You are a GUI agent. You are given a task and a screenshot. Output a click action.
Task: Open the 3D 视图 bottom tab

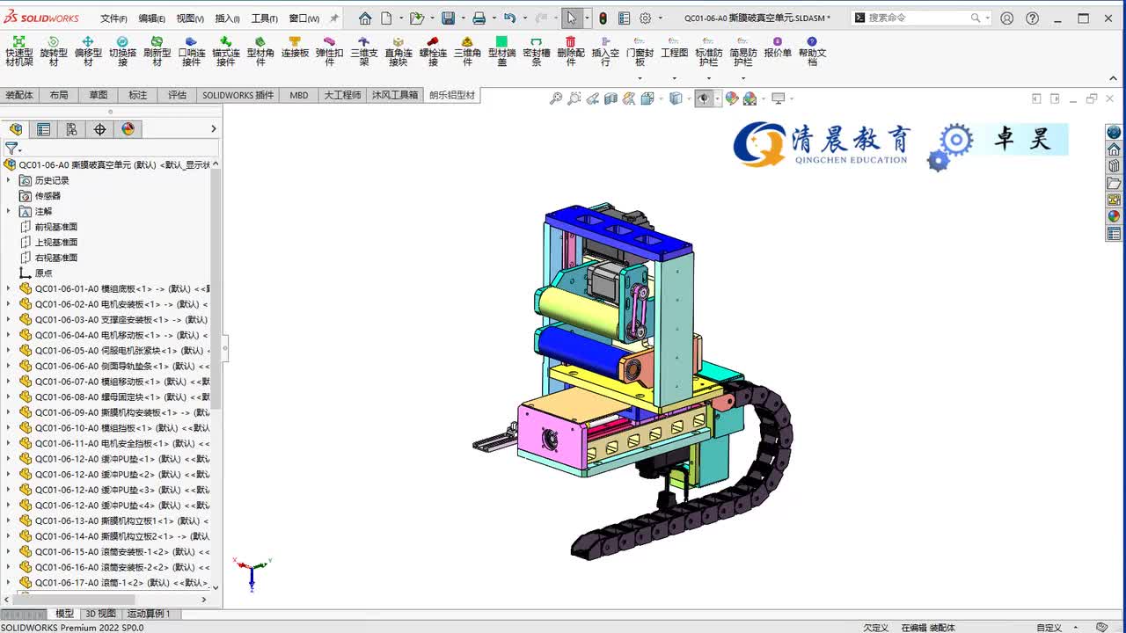(x=100, y=614)
